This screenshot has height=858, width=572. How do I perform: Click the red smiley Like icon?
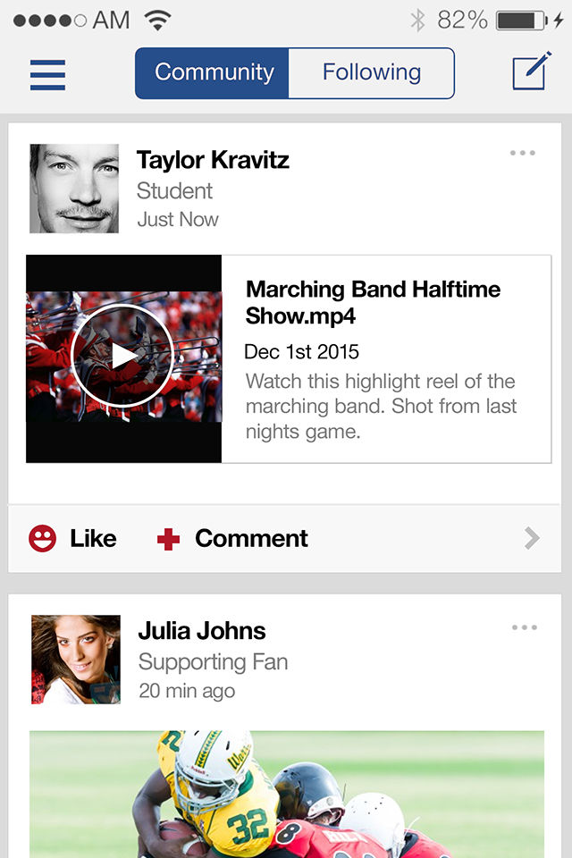(42, 538)
